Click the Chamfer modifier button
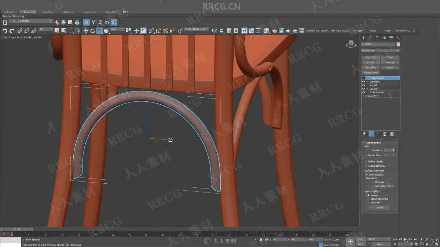Viewport: 440px width, 247px height. 390,67
